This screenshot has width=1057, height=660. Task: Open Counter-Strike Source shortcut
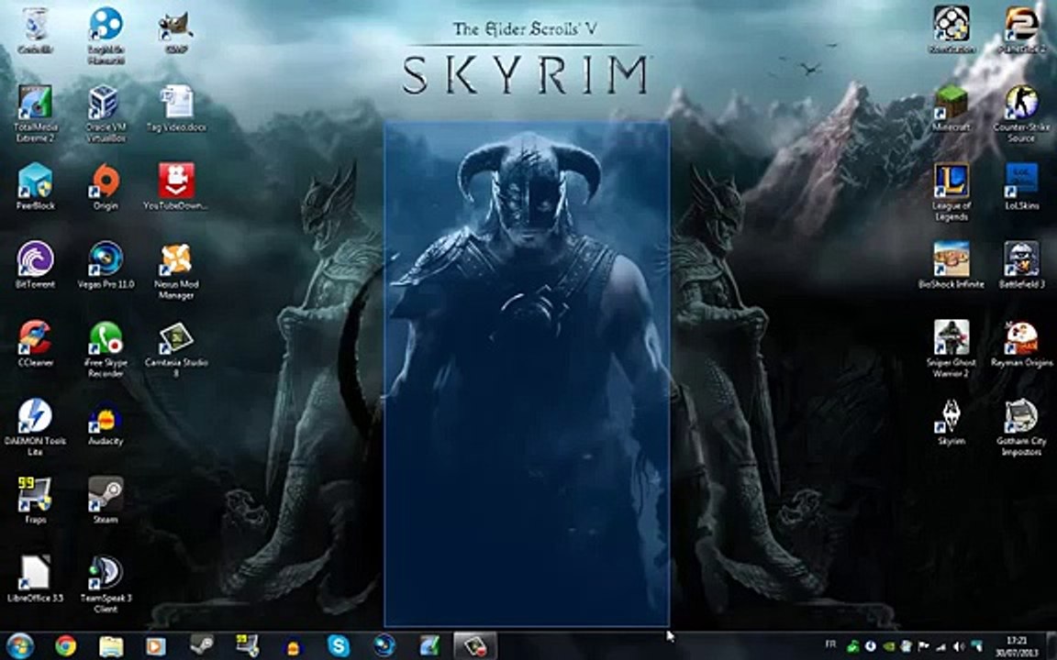point(1022,113)
